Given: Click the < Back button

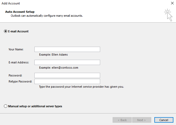Looking at the screenshot, I should coord(122,120).
